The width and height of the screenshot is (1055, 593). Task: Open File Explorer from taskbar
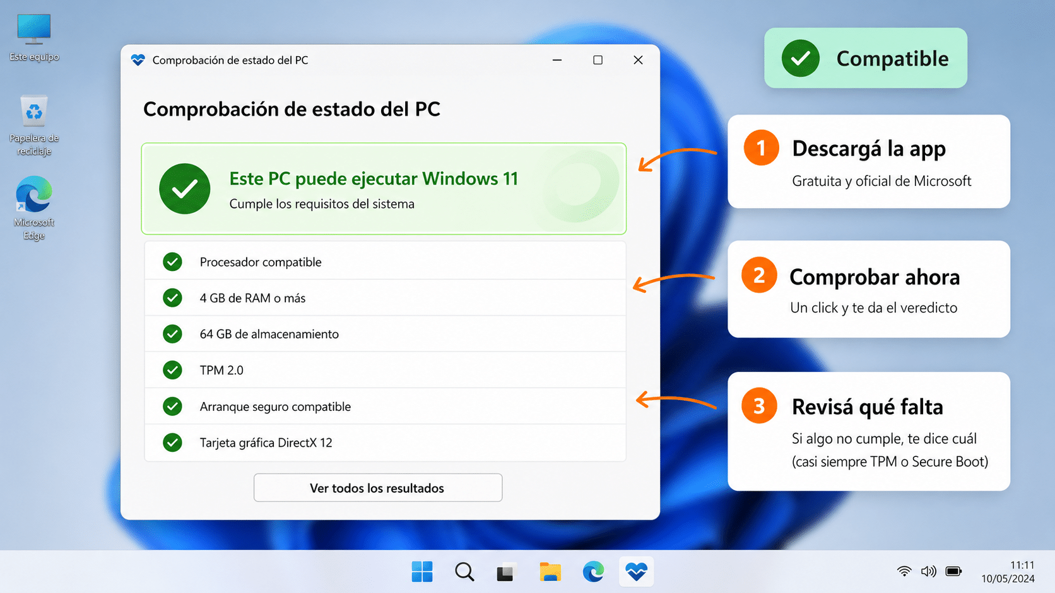point(550,572)
